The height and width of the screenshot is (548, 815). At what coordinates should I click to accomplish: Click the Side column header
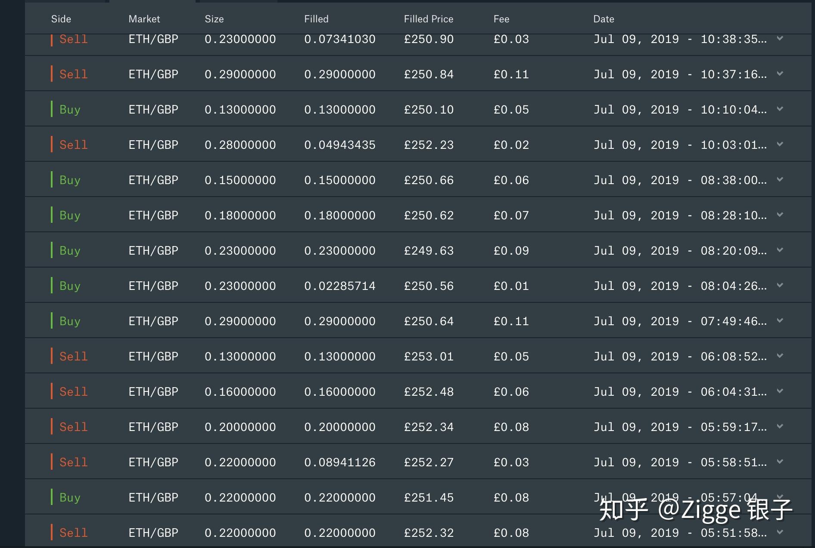point(61,19)
